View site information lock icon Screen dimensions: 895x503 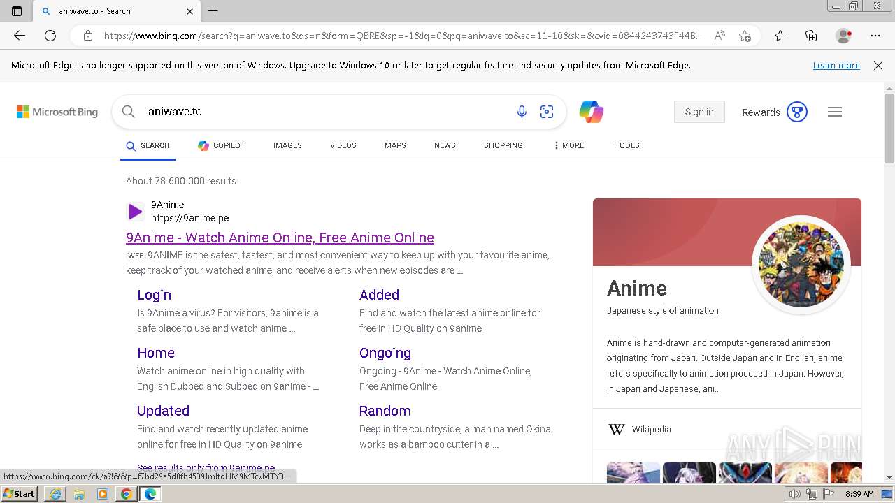point(88,36)
